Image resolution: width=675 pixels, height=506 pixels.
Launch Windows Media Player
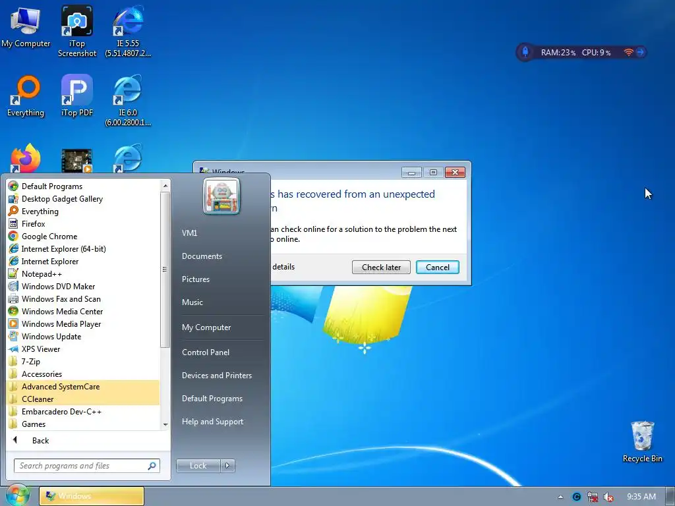click(84, 323)
